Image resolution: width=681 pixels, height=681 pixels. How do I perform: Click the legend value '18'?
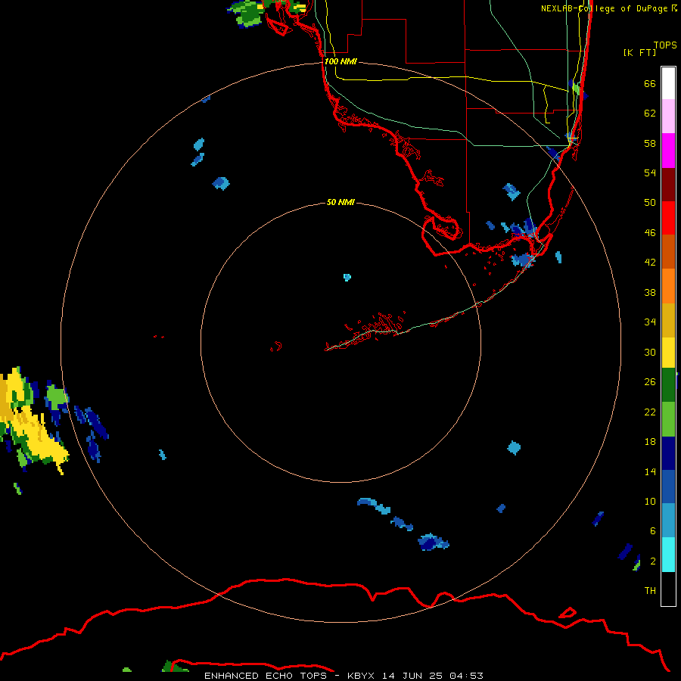[650, 442]
